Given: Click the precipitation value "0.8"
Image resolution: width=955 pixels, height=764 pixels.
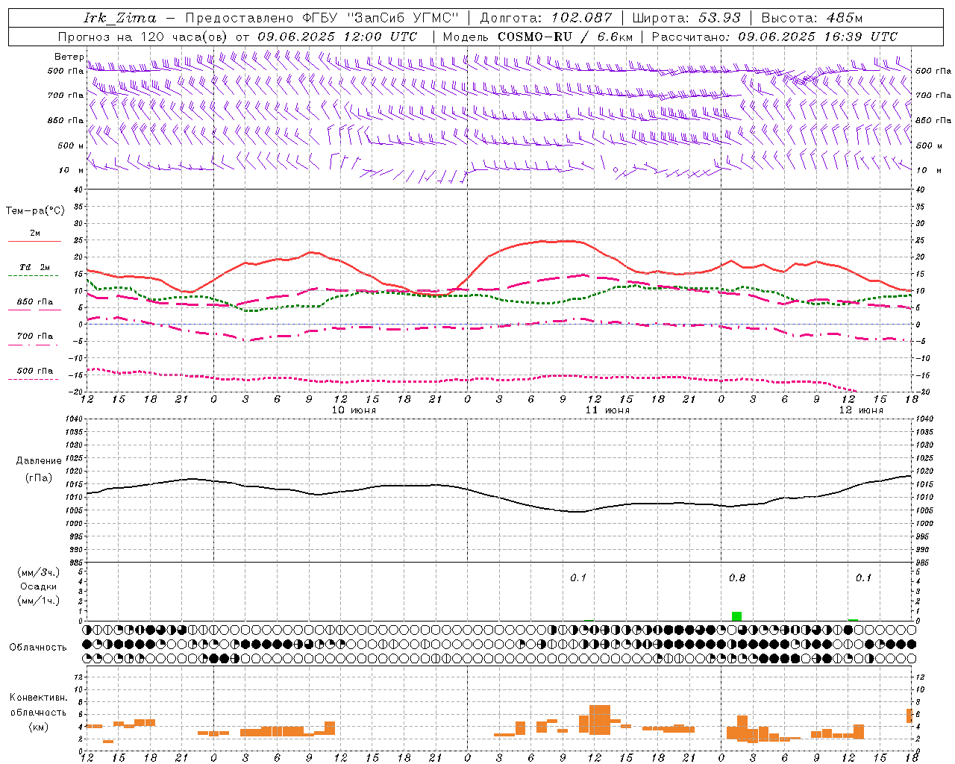Looking at the screenshot, I should coord(736,578).
